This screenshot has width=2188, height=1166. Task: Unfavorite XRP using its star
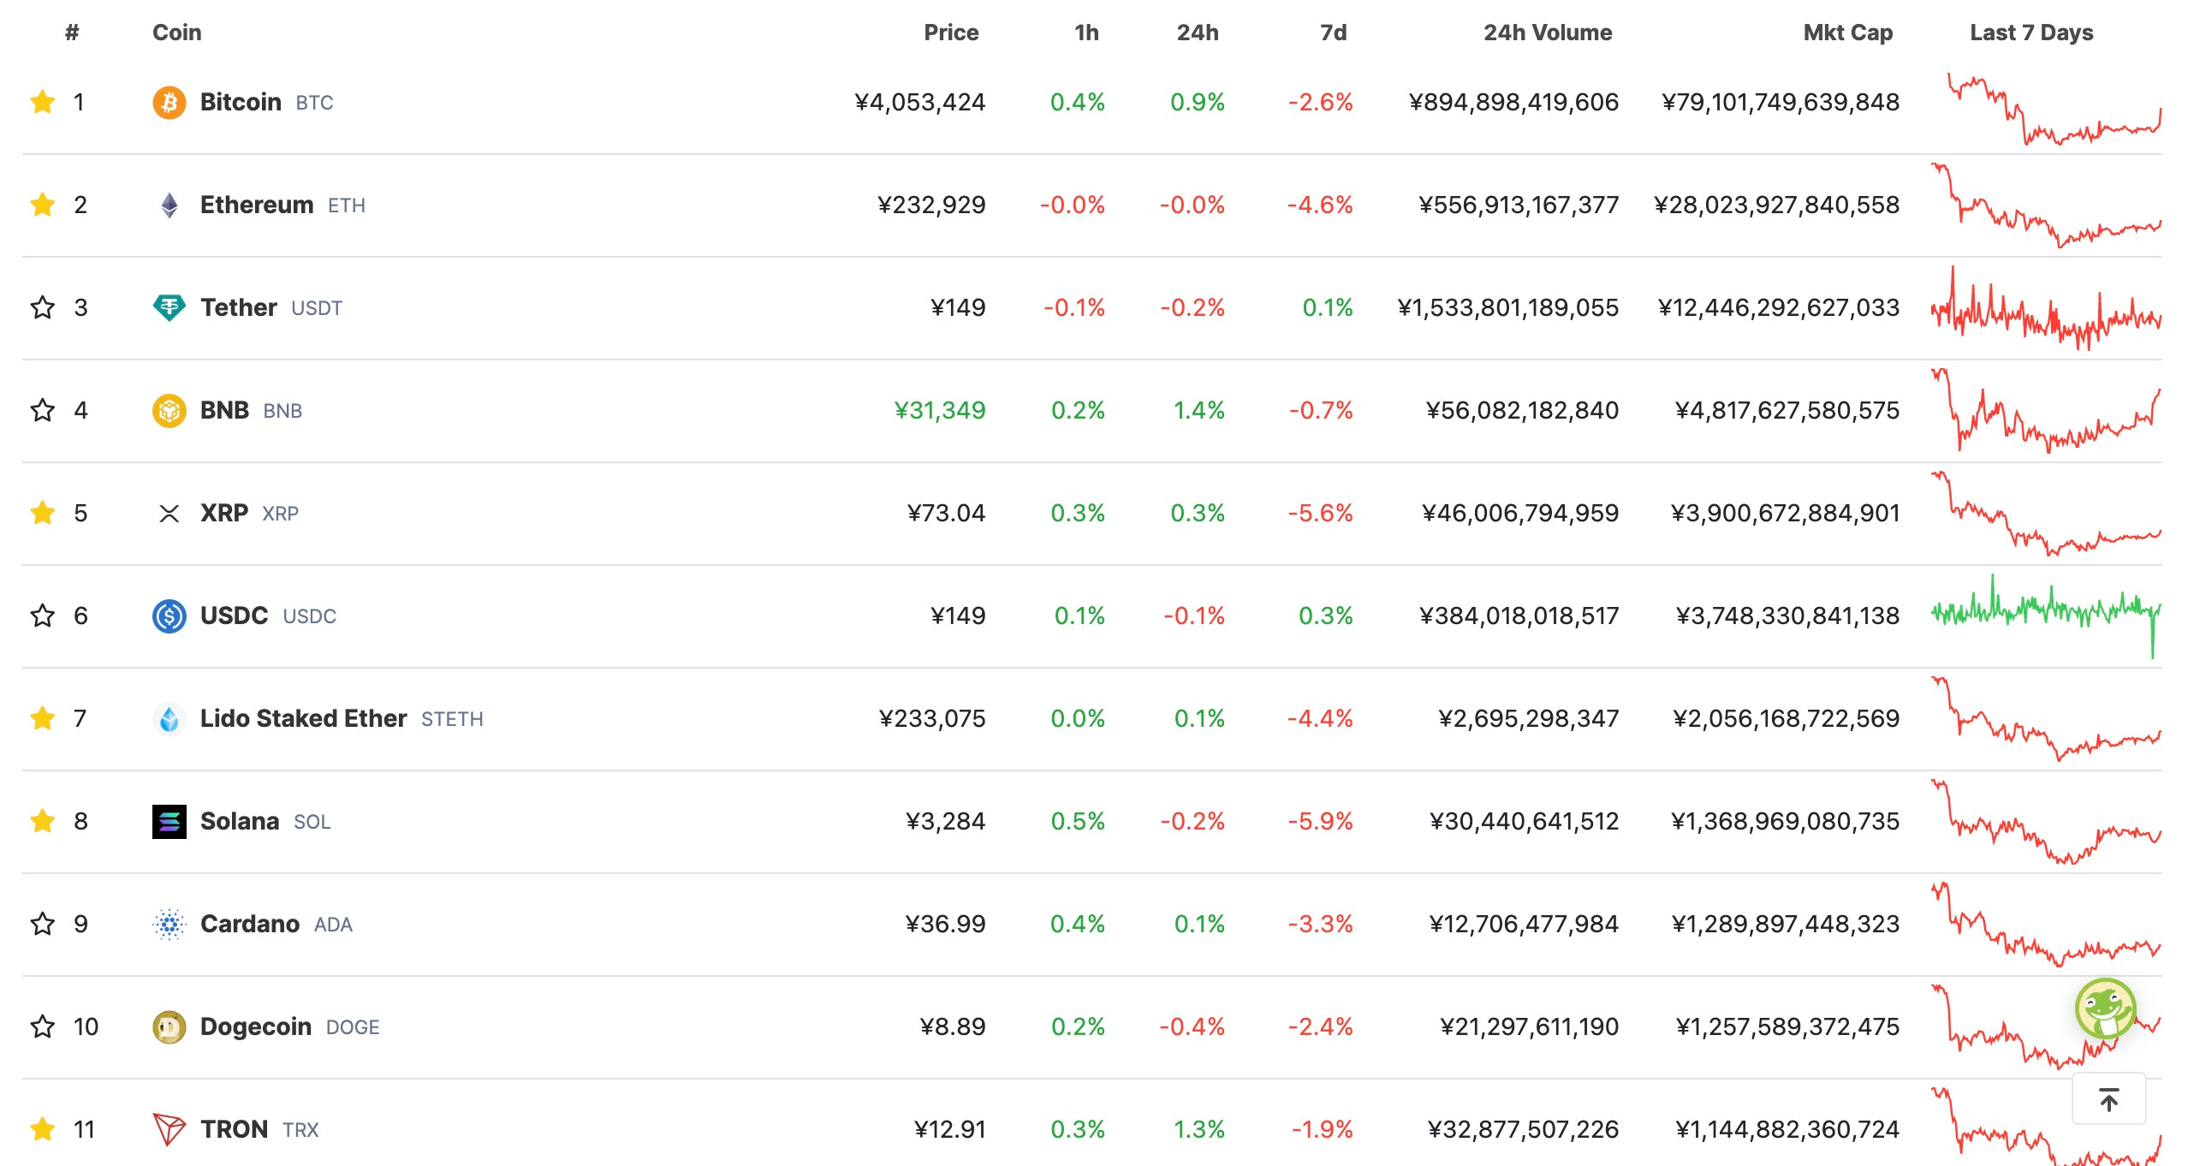pos(42,514)
